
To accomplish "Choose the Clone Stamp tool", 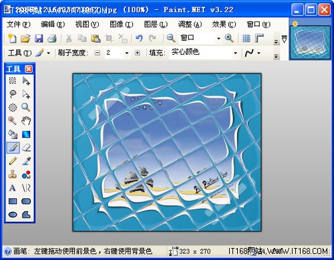I will pos(13,174).
